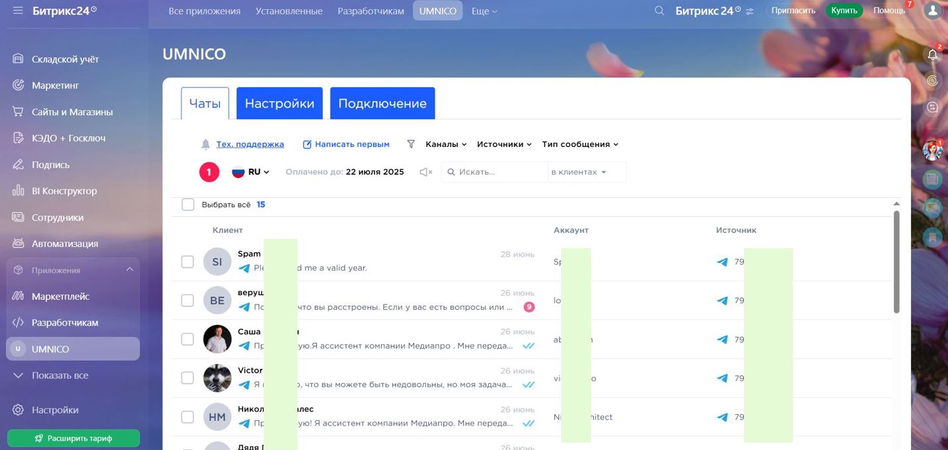Click the search magnifier in top bar
Image resolution: width=948 pixels, height=450 pixels.
coord(659,11)
